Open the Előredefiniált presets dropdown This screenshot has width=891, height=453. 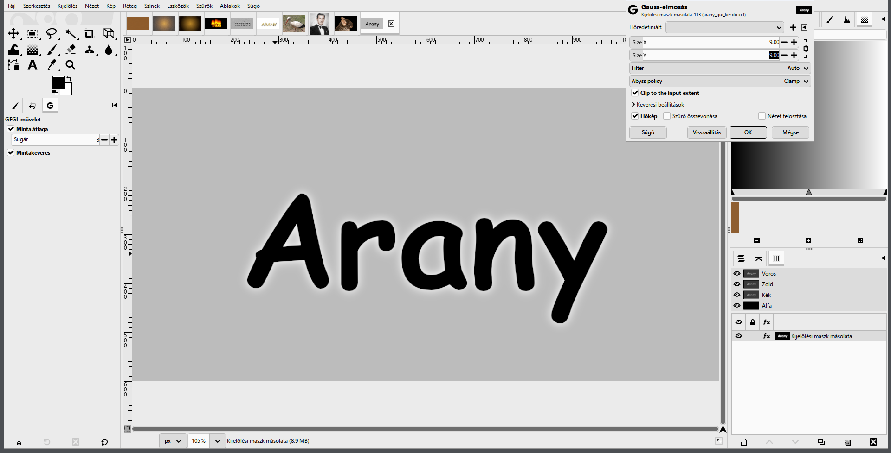coord(725,27)
